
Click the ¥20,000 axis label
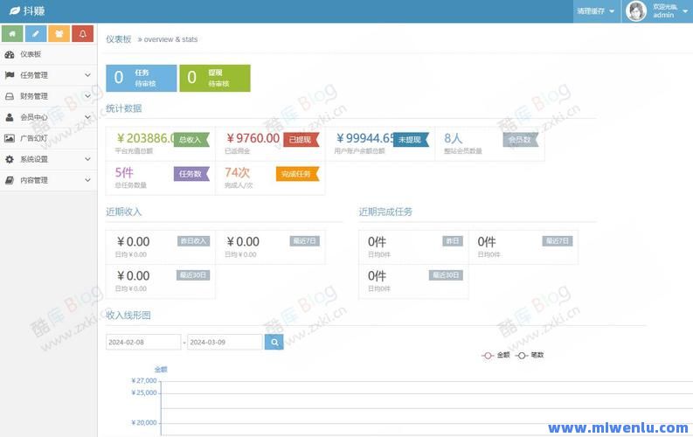[144, 423]
